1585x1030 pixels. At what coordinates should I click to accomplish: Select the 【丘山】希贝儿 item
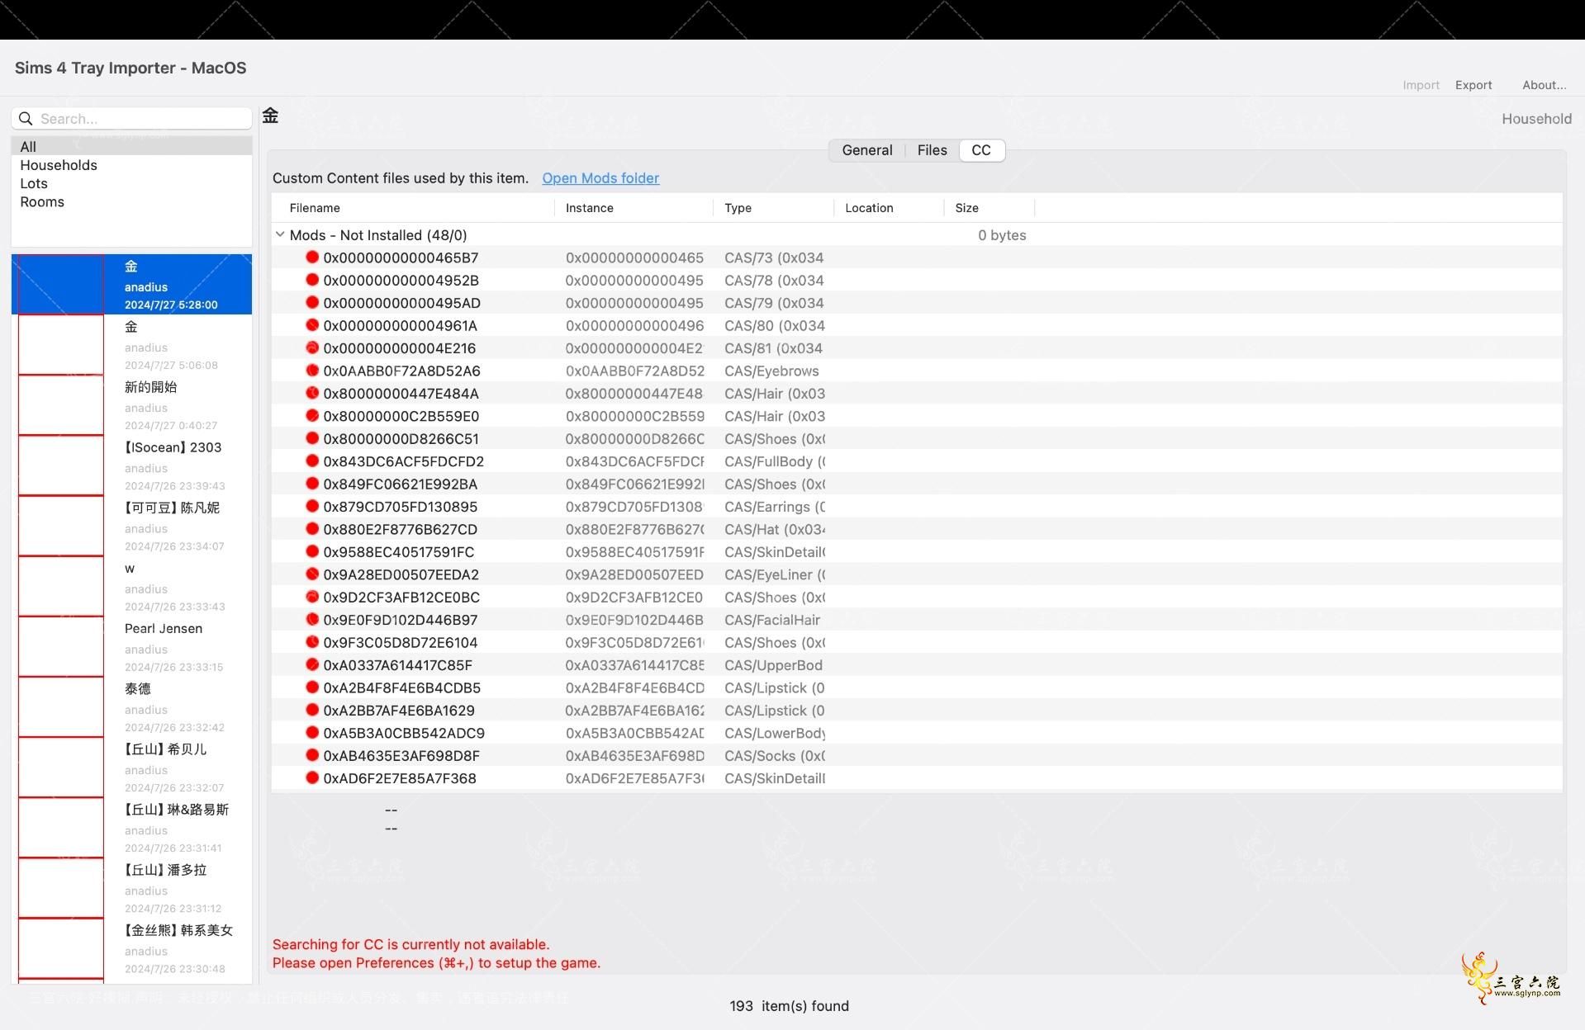pyautogui.click(x=131, y=767)
